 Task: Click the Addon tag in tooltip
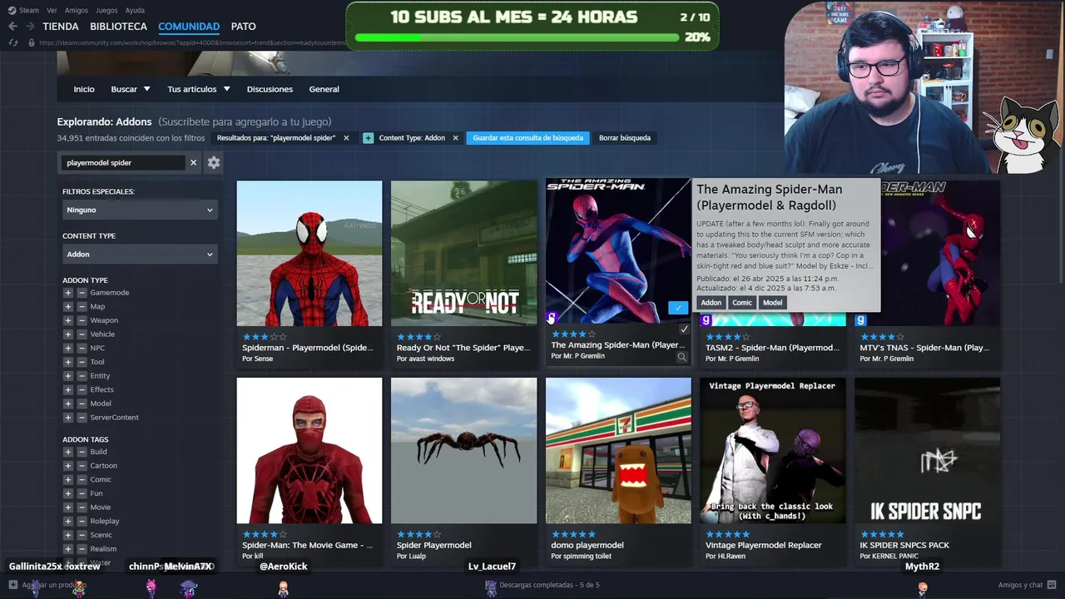pyautogui.click(x=711, y=303)
